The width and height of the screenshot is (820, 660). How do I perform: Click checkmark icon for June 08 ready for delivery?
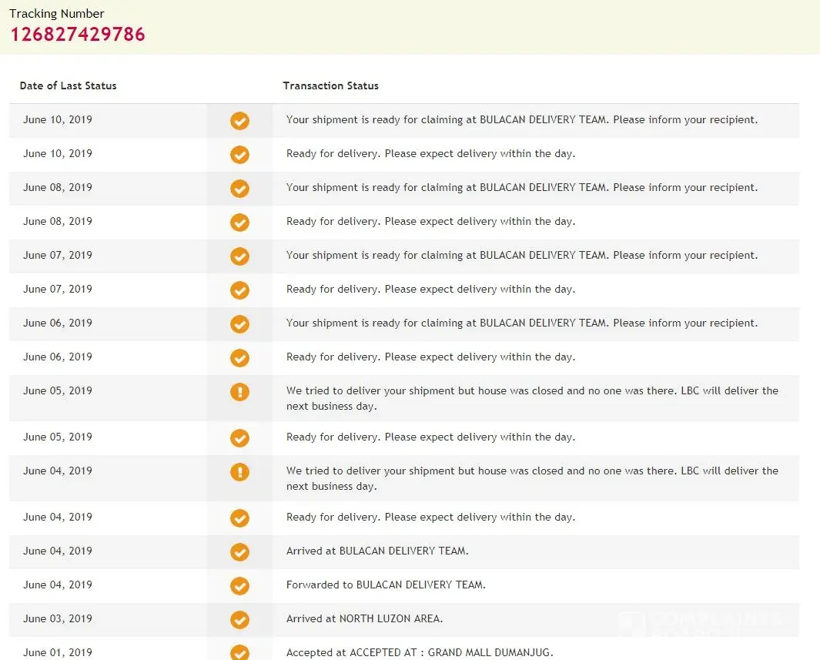(x=239, y=223)
